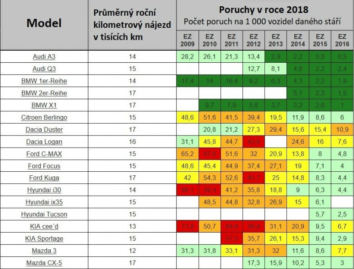Select the Ford C-MAX link

tap(44, 154)
